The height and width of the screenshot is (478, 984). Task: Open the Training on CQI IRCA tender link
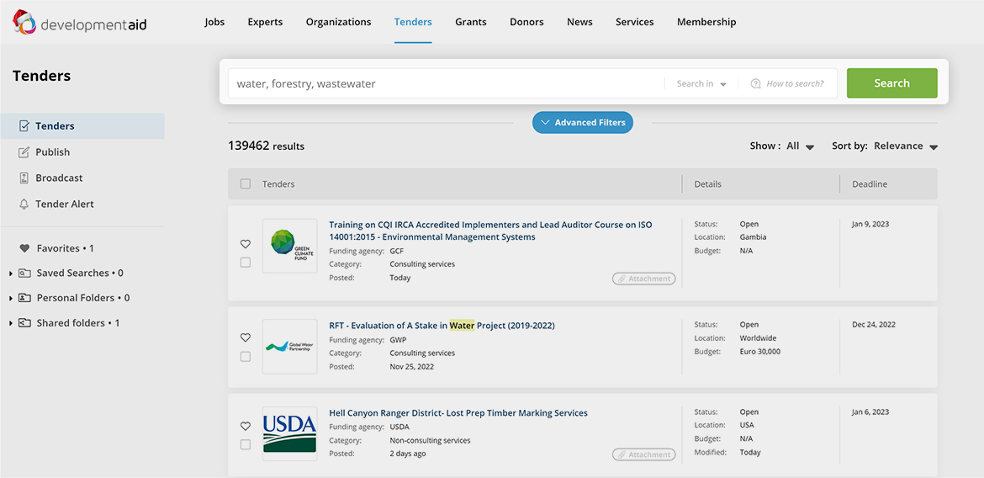click(x=491, y=231)
